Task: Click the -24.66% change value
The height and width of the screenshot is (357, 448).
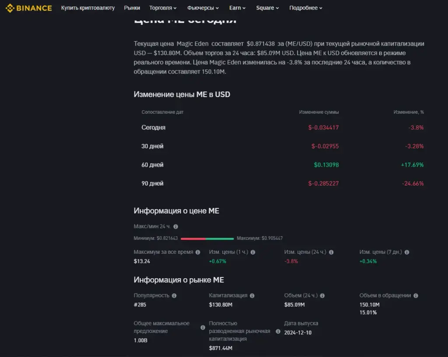Action: 413,183
